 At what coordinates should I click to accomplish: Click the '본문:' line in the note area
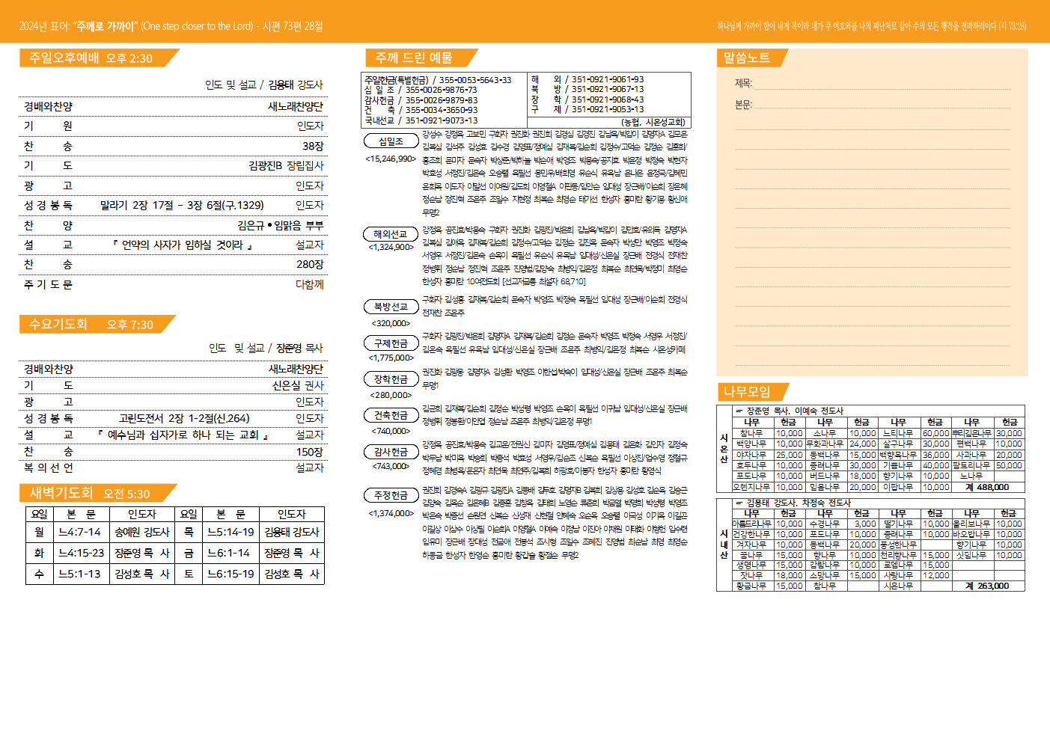[872, 105]
